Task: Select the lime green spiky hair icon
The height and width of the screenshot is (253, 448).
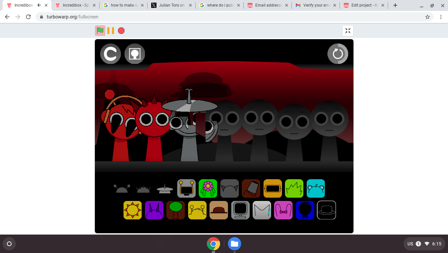Action: coord(294,188)
